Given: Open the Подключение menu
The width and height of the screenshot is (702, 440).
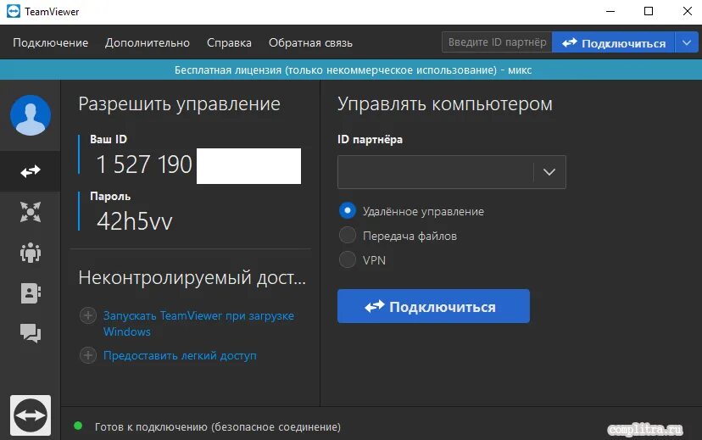Looking at the screenshot, I should pos(51,43).
